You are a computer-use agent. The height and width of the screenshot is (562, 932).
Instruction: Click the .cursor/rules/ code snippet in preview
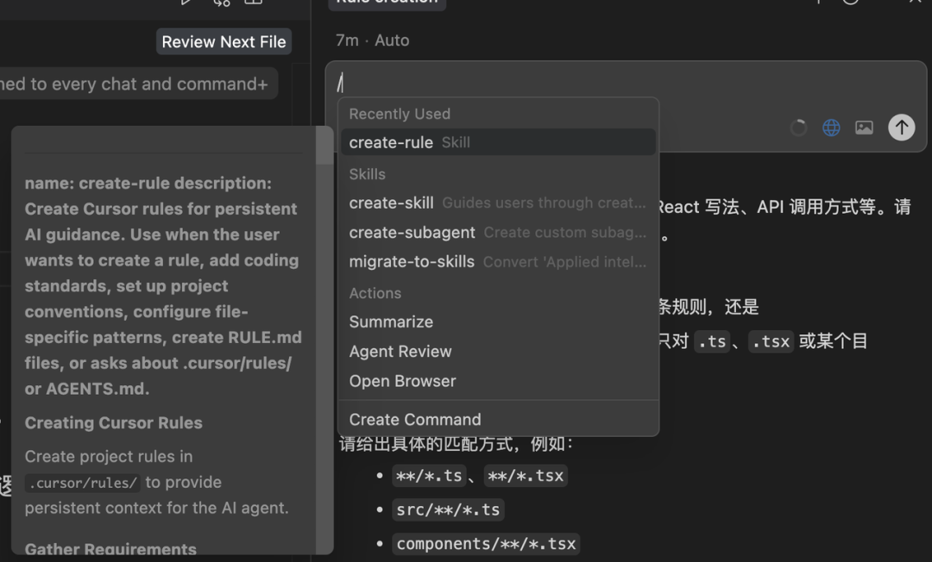83,483
